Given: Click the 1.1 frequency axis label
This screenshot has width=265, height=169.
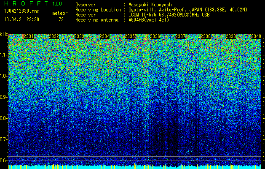Looking at the screenshot, I should click(x=3, y=55).
